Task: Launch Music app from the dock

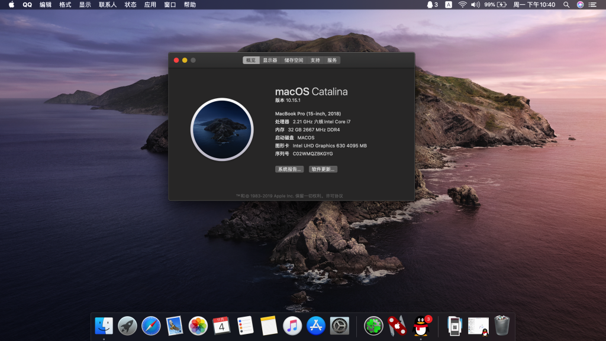Action: click(292, 326)
